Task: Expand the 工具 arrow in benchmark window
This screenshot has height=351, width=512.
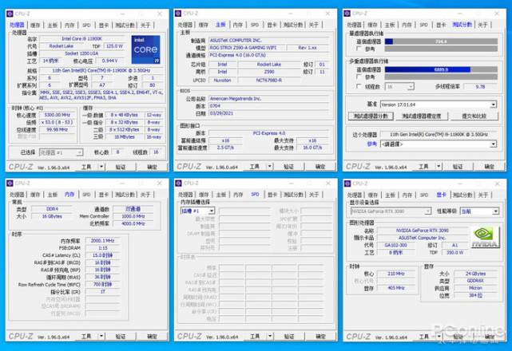Action: [439, 167]
